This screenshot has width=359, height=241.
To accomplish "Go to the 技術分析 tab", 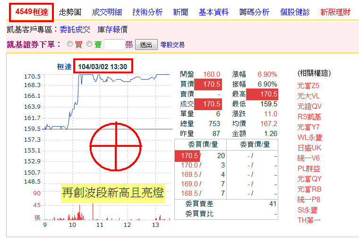I will click(x=147, y=12).
